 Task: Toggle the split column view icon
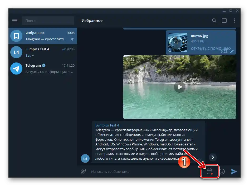(x=224, y=20)
